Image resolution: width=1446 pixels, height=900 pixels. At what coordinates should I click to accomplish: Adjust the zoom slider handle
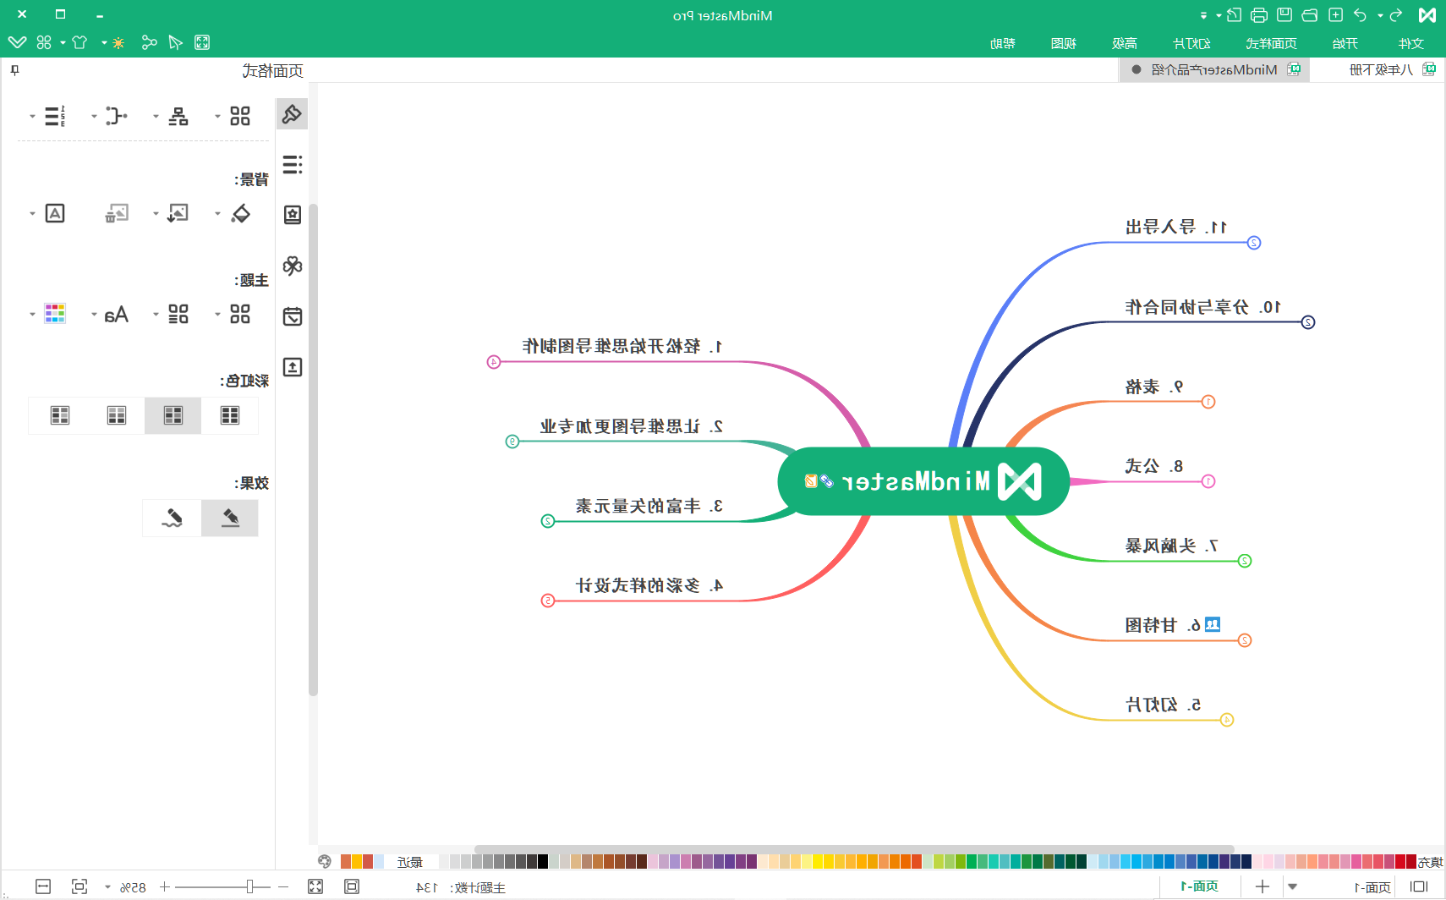pyautogui.click(x=249, y=886)
